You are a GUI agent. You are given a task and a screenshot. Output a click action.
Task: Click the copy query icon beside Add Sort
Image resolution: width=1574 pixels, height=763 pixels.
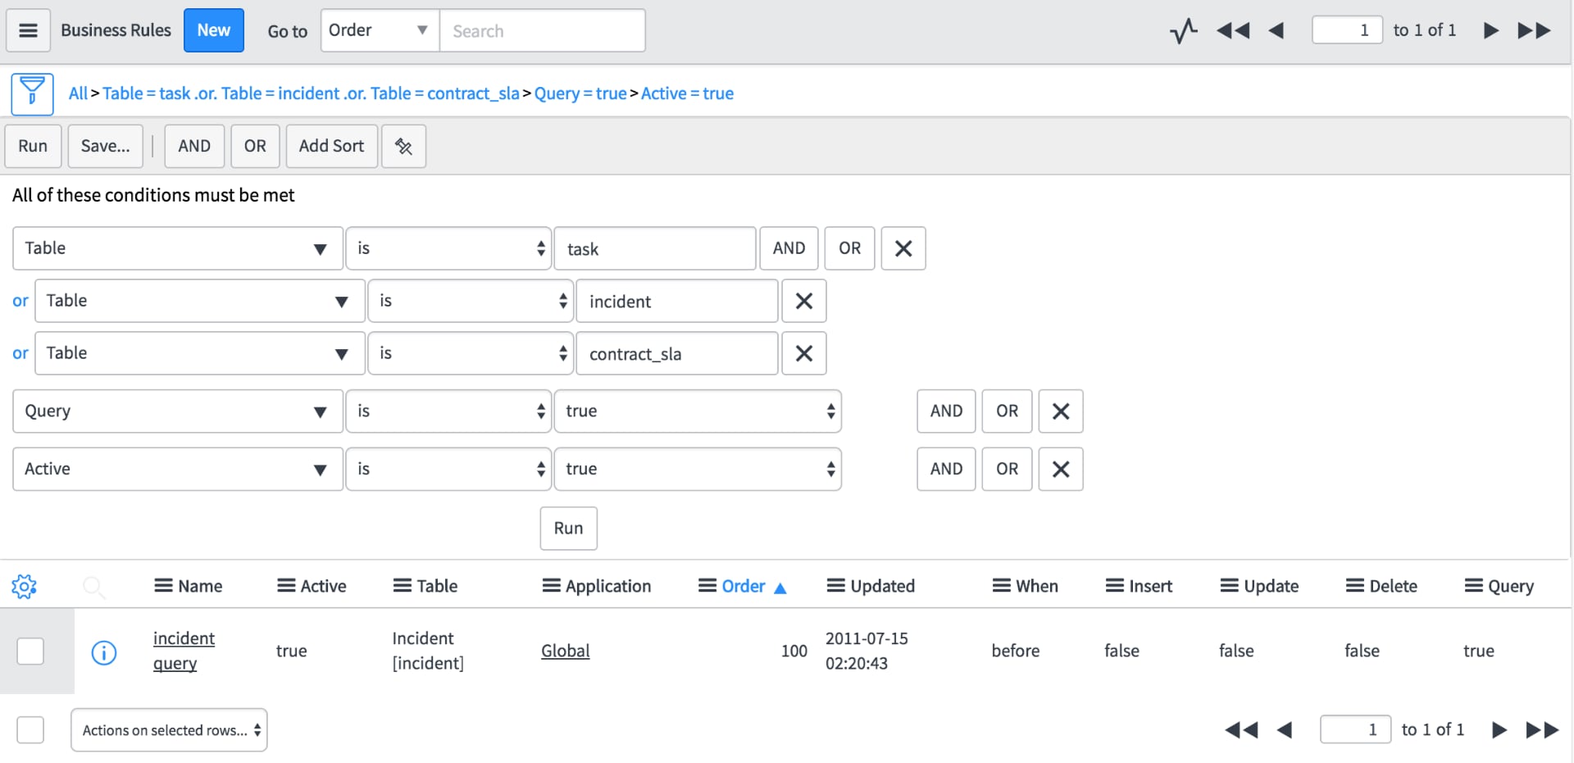click(x=403, y=146)
